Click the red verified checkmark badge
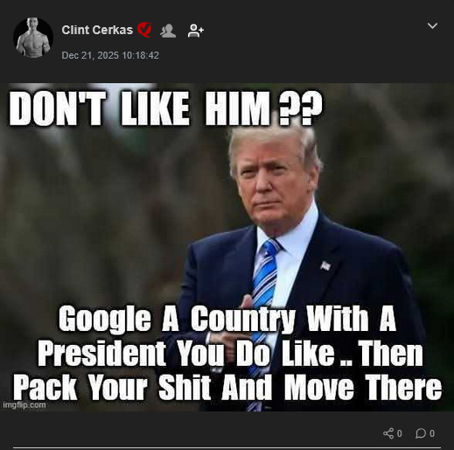This screenshot has width=454, height=450. coord(144,30)
